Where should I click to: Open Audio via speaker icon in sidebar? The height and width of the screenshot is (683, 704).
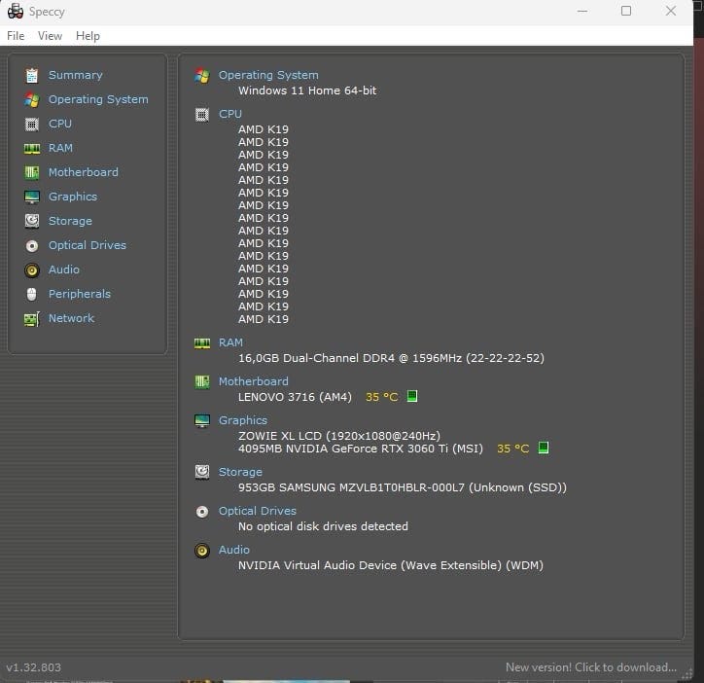[x=32, y=270]
